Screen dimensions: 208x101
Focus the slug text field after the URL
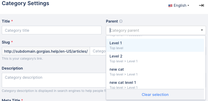click(98, 51)
